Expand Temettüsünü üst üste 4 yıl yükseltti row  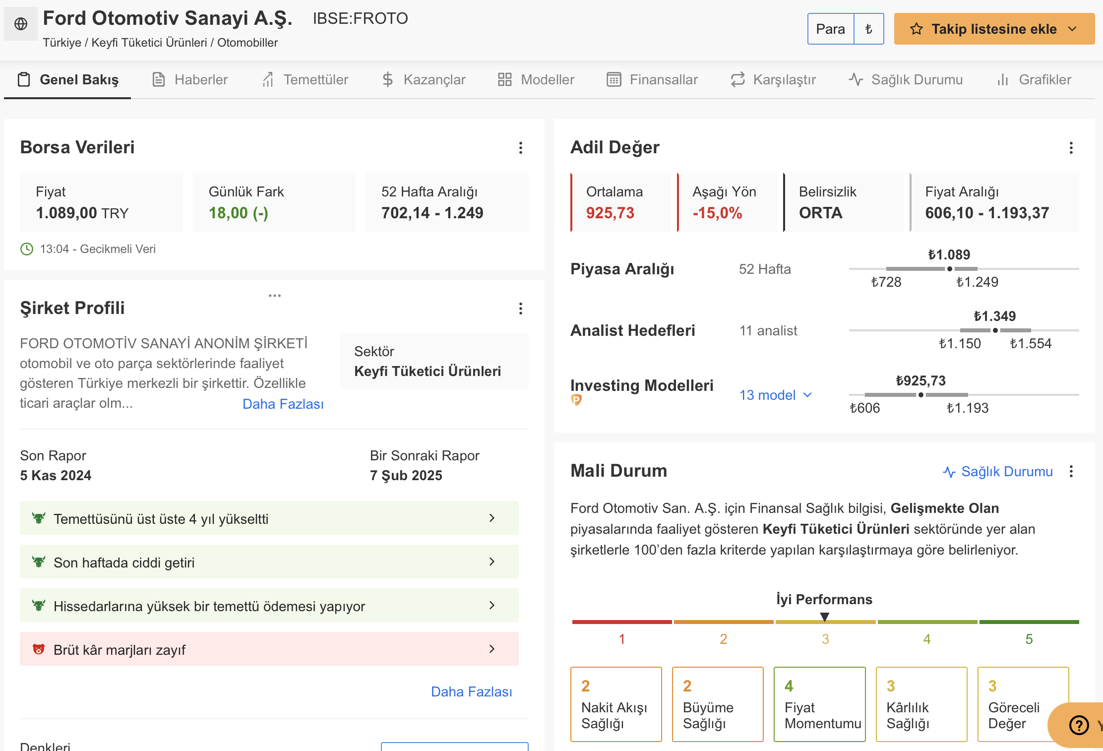tap(269, 518)
